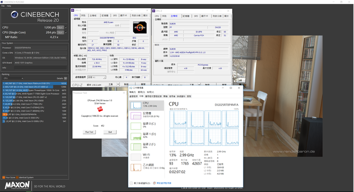Image resolution: width=354 pixels, height=192 pixels.
Task: Click the Run Test button in Processor Test
Action: coord(89,132)
